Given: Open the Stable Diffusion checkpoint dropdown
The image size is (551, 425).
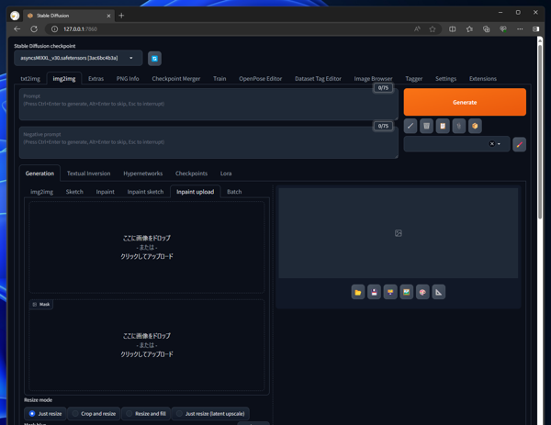Looking at the screenshot, I should (x=78, y=58).
